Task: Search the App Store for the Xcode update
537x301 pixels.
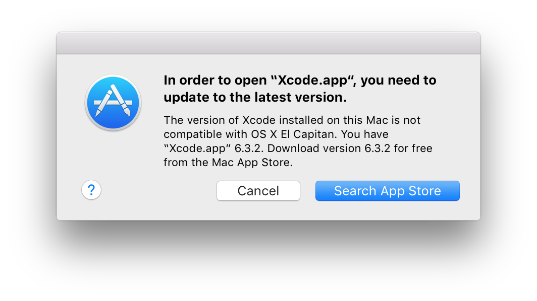Action: pos(387,191)
